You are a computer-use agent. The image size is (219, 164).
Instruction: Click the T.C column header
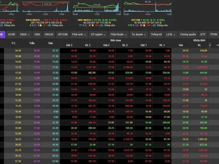pyautogui.click(x=13, y=43)
